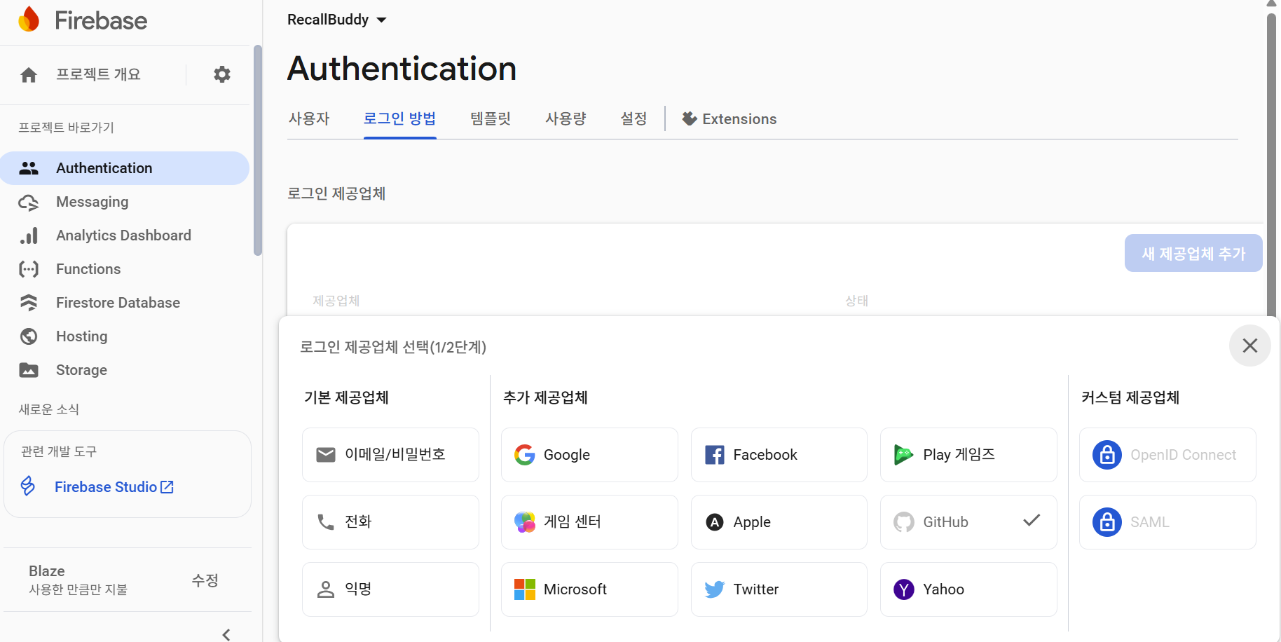Click the Extensions puzzle icon
Screen dimensions: 1281x642
(x=690, y=118)
